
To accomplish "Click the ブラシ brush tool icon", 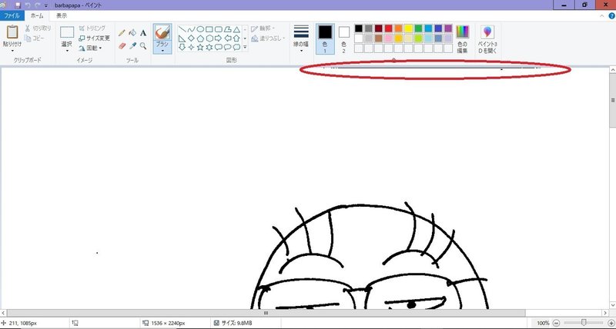I will pos(162,32).
